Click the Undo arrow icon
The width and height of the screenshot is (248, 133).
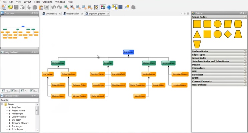[54, 7]
